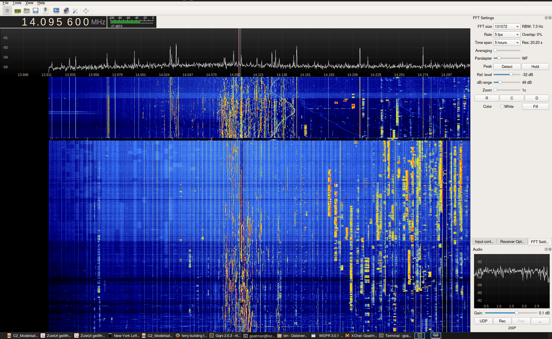
Task: Open the FFT size dropdown
Action: (x=507, y=26)
